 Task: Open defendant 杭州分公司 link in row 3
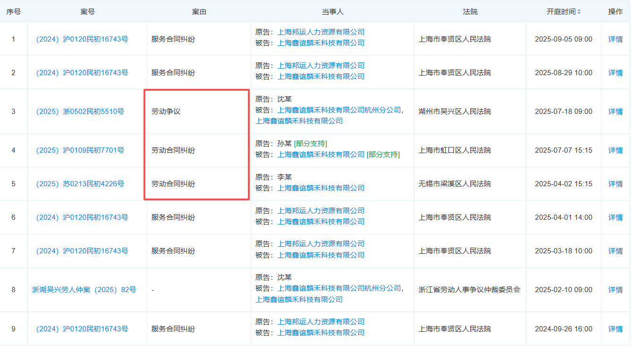(x=339, y=110)
